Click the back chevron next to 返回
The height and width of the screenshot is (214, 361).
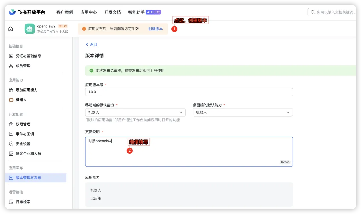[x=87, y=45]
